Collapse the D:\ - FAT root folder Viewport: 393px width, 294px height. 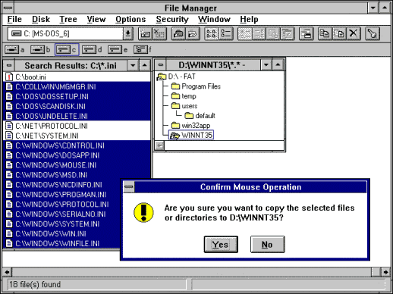tap(162, 77)
